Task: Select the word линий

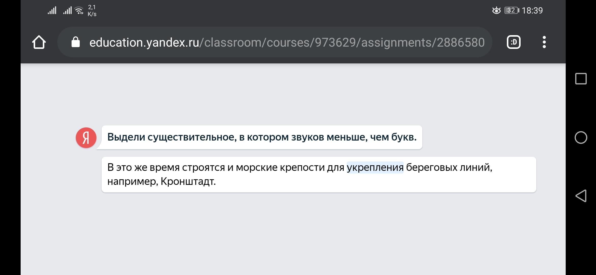Action: click(475, 168)
